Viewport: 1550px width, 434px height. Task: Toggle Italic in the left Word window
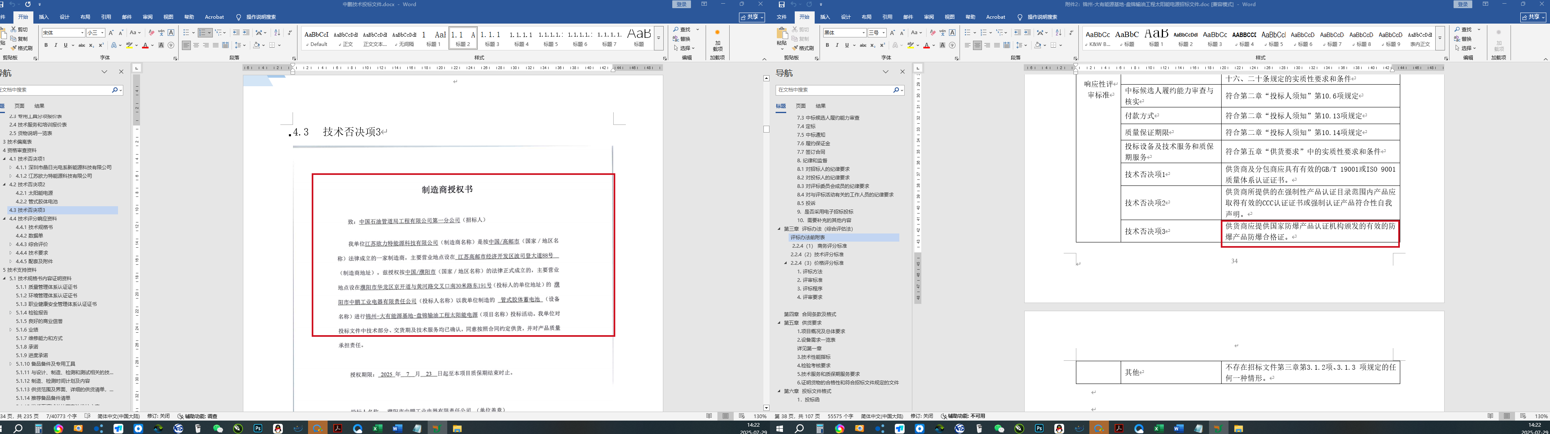click(x=55, y=45)
